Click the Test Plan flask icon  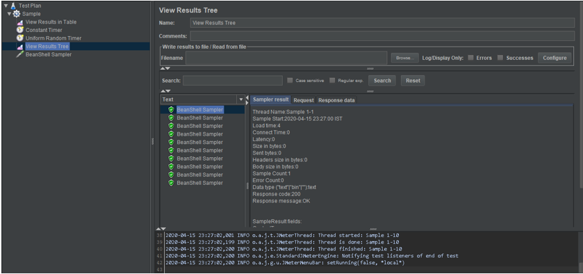click(13, 6)
